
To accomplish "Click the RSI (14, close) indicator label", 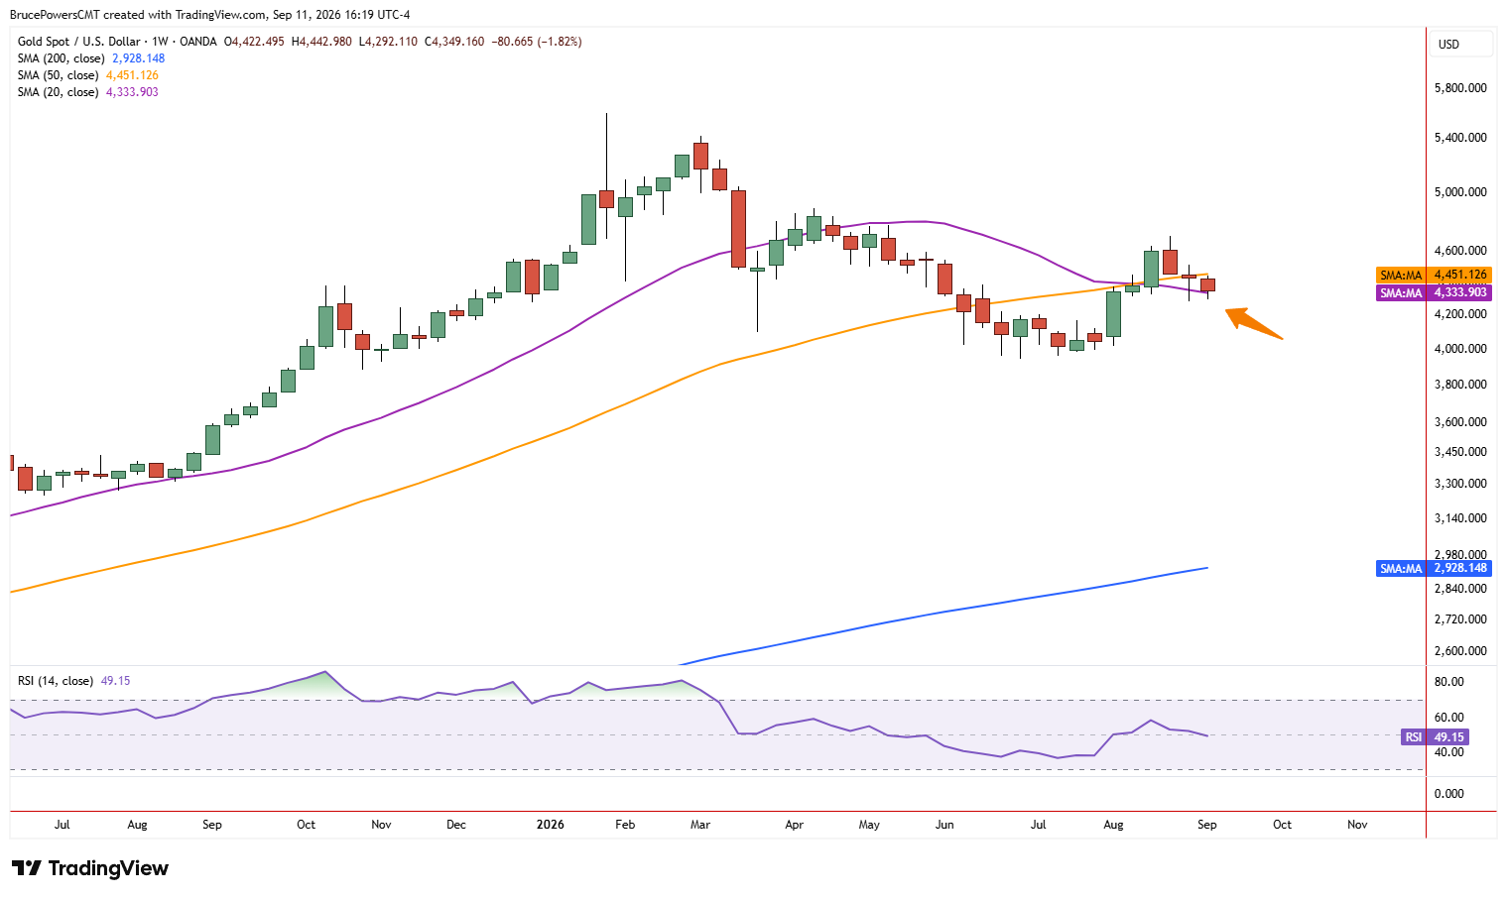I will (56, 681).
